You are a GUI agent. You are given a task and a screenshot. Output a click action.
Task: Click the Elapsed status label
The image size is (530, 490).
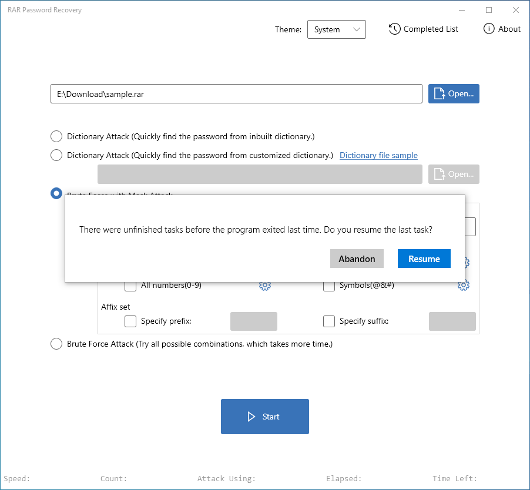344,478
